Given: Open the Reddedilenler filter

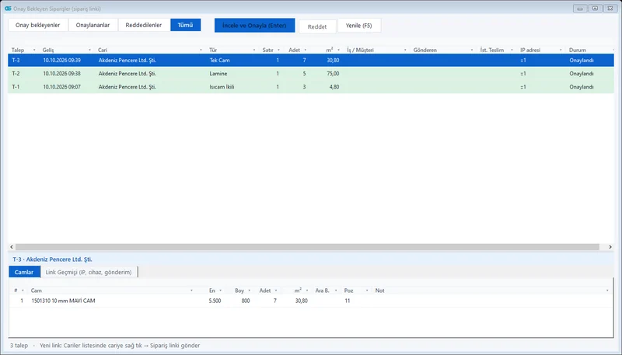Looking at the screenshot, I should click(144, 25).
